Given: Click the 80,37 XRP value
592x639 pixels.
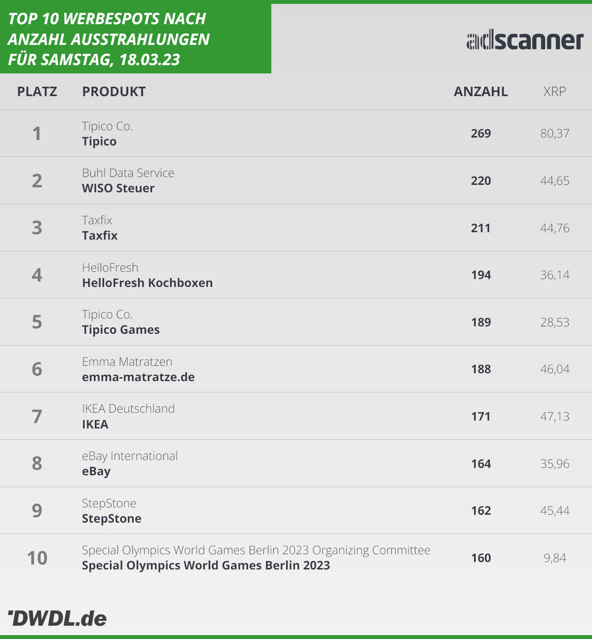Looking at the screenshot, I should (555, 134).
